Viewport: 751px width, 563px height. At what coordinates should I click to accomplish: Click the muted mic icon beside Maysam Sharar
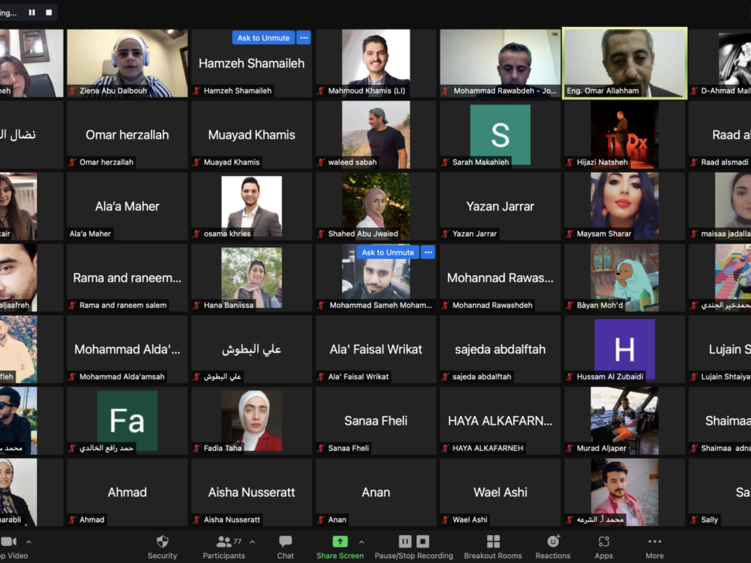point(570,234)
